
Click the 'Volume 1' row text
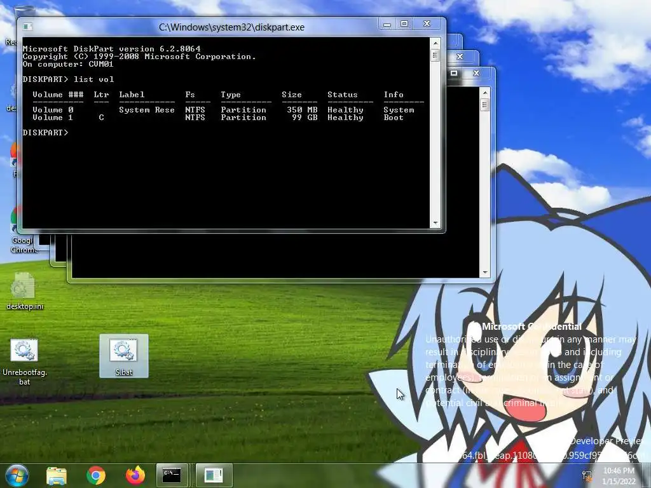[x=53, y=118]
